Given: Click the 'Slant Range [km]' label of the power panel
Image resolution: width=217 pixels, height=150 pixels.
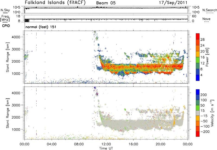Looking at the screenshot, I should [8, 57].
